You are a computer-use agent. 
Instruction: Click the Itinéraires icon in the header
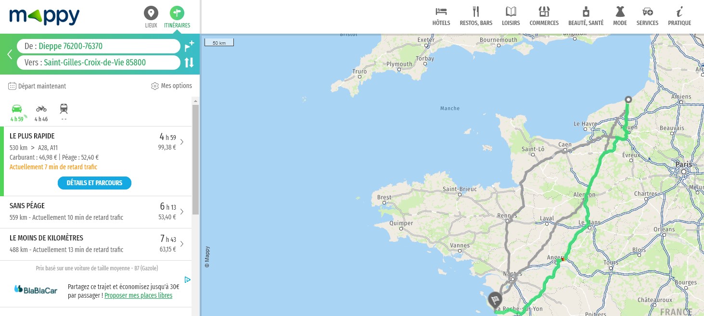(x=177, y=13)
